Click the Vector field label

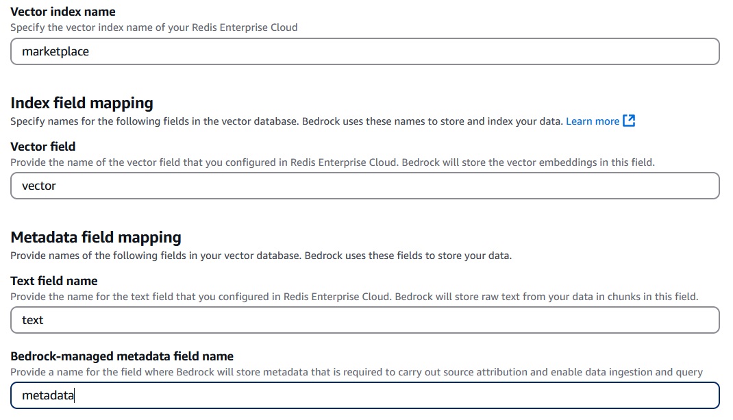click(x=42, y=147)
